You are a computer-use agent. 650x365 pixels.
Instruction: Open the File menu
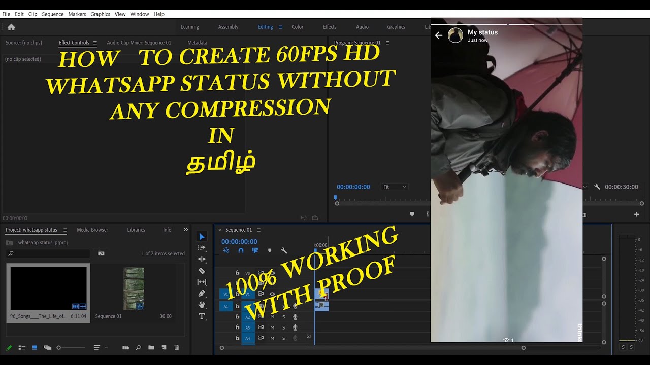[x=6, y=14]
